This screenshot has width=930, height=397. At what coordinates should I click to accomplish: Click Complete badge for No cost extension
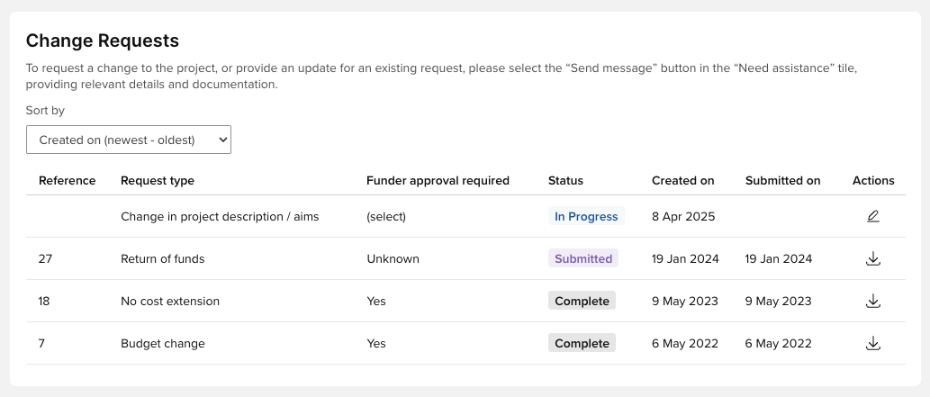[x=582, y=302]
